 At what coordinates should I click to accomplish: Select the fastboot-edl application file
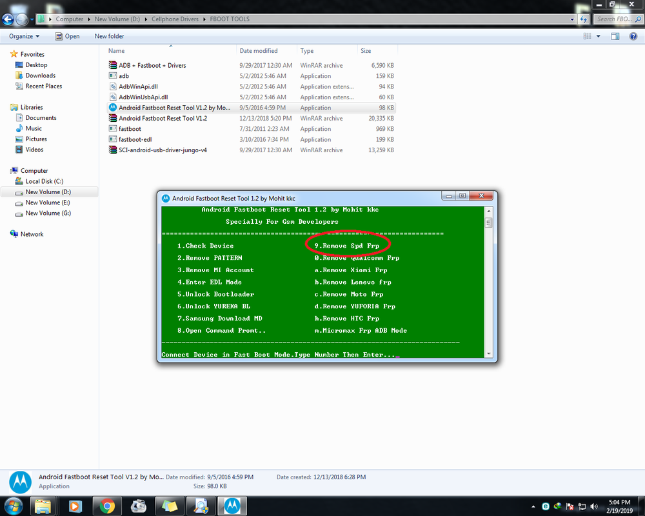(251, 139)
